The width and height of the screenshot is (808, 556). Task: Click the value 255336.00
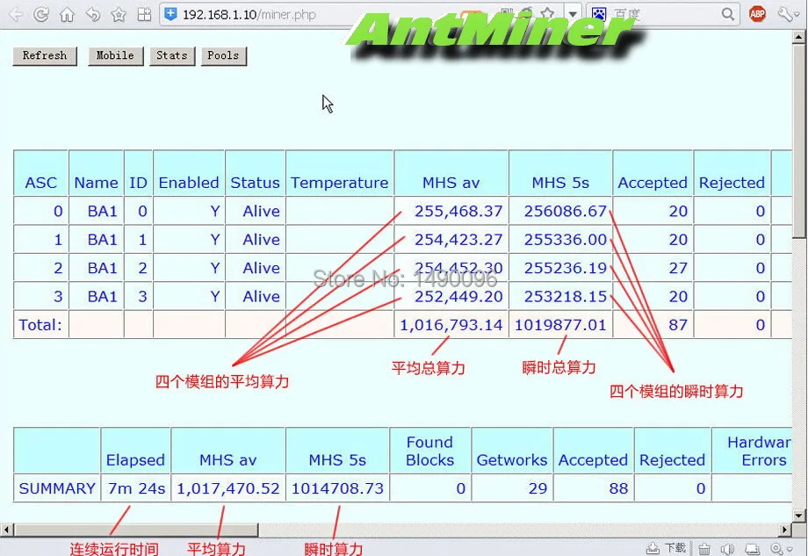tap(566, 239)
